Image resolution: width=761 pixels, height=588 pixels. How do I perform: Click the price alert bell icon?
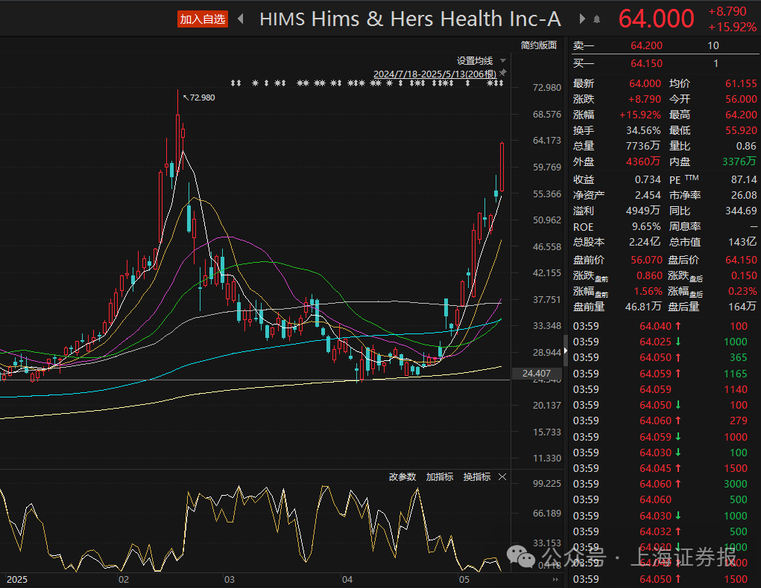pos(597,19)
